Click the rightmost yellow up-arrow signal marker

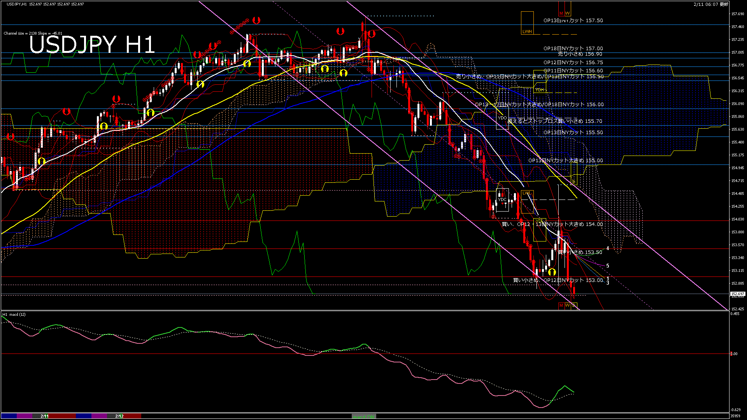552,272
